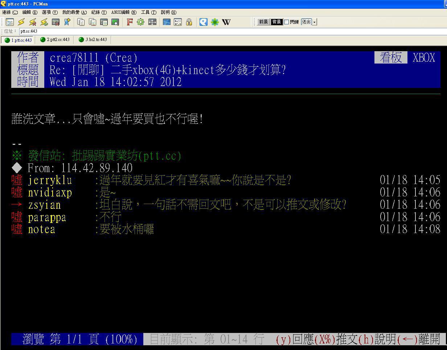Toggle the 閃爍 blink checkbox
The image size is (447, 350).
(x=286, y=22)
